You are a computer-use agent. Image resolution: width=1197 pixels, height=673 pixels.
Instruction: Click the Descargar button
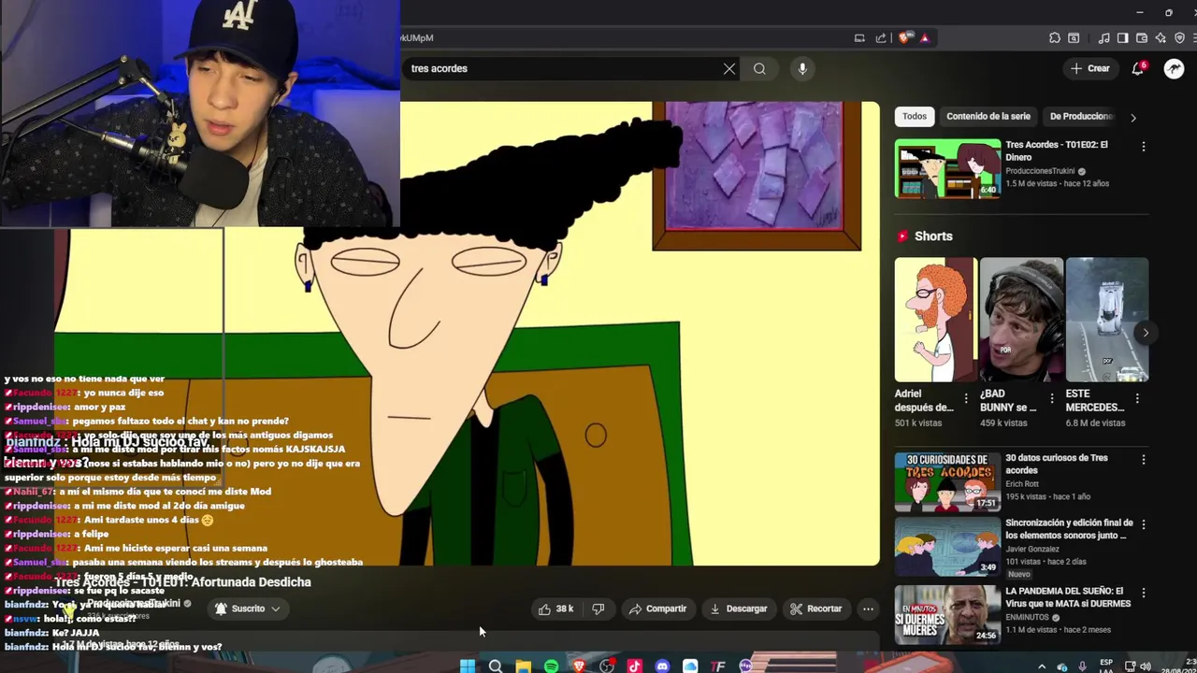coord(738,609)
